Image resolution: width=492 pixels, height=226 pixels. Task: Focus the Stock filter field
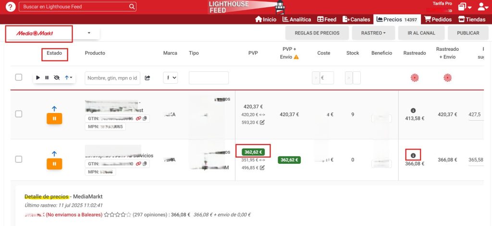tap(357, 78)
